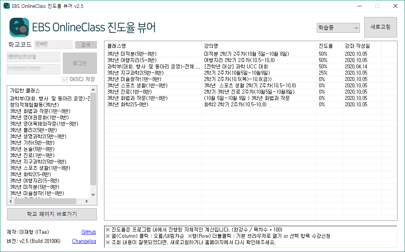Select 3학년 지구과학2(5반~8반) in class list
This screenshot has width=405, height=252.
pyautogui.click(x=38, y=162)
